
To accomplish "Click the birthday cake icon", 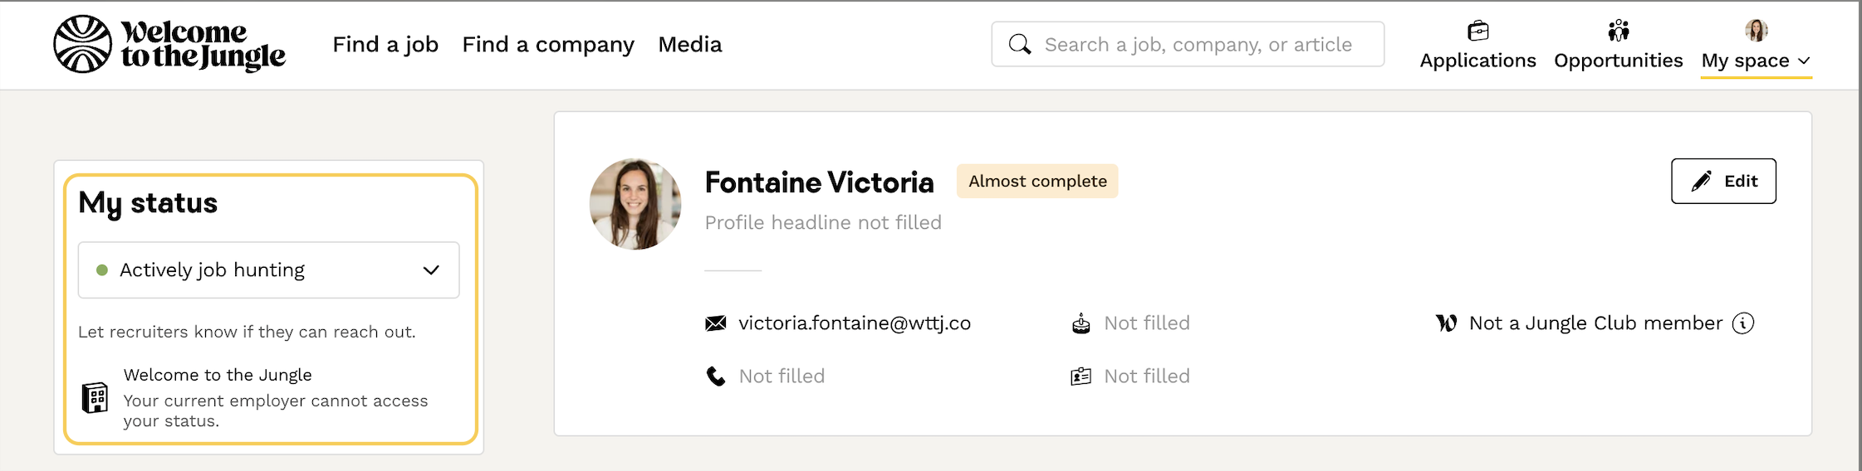I will [x=1080, y=323].
